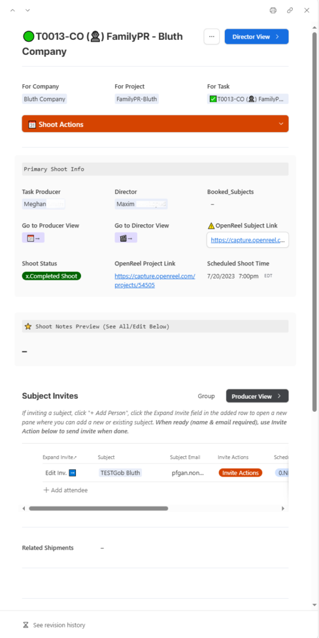
Task: Click the OpenReel Subject Link field
Action: pos(248,240)
